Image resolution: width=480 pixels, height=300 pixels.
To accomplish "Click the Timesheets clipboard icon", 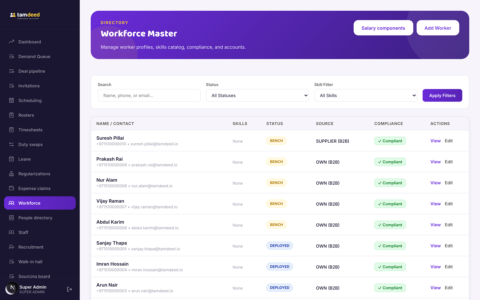I will coord(11,130).
